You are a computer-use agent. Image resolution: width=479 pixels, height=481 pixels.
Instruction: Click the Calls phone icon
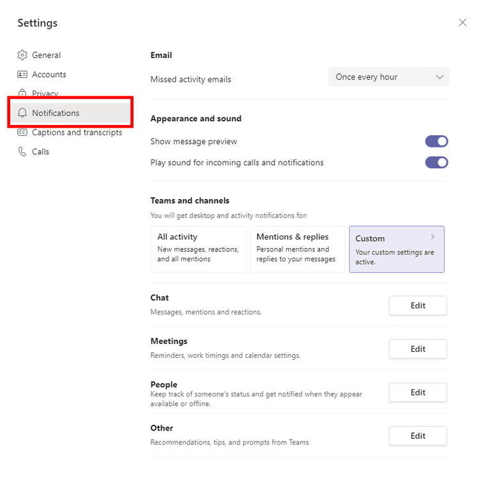tap(22, 152)
